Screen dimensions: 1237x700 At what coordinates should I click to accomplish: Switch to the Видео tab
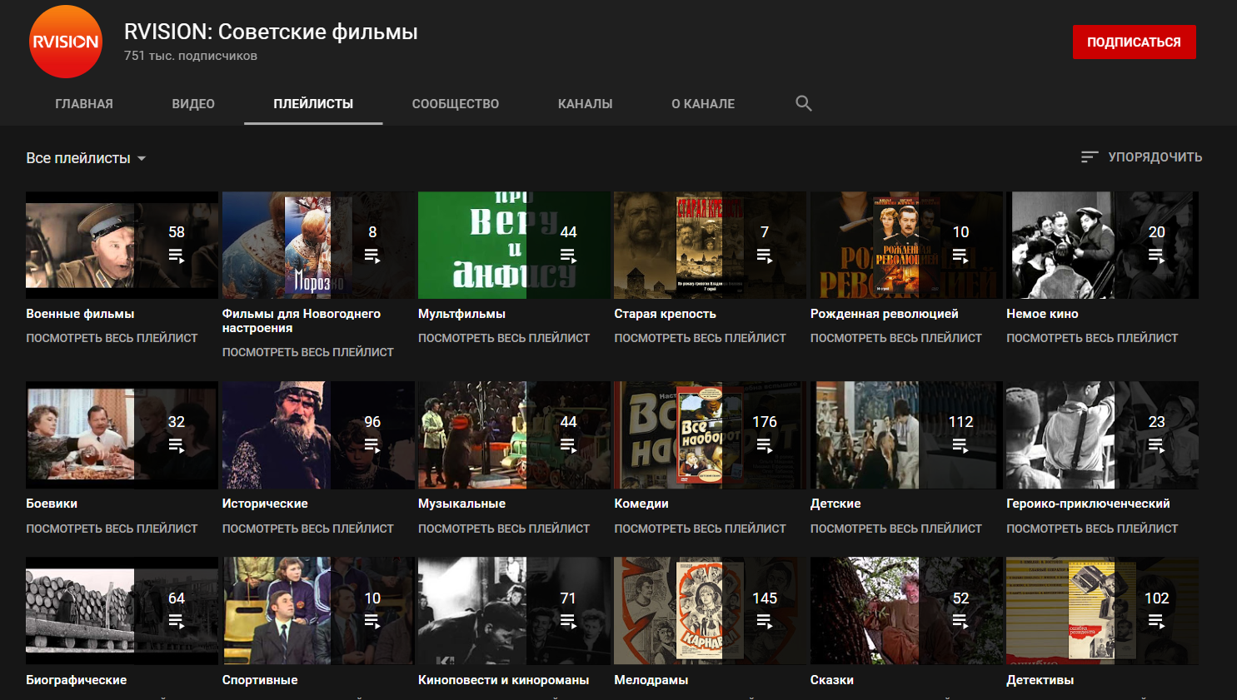[193, 104]
